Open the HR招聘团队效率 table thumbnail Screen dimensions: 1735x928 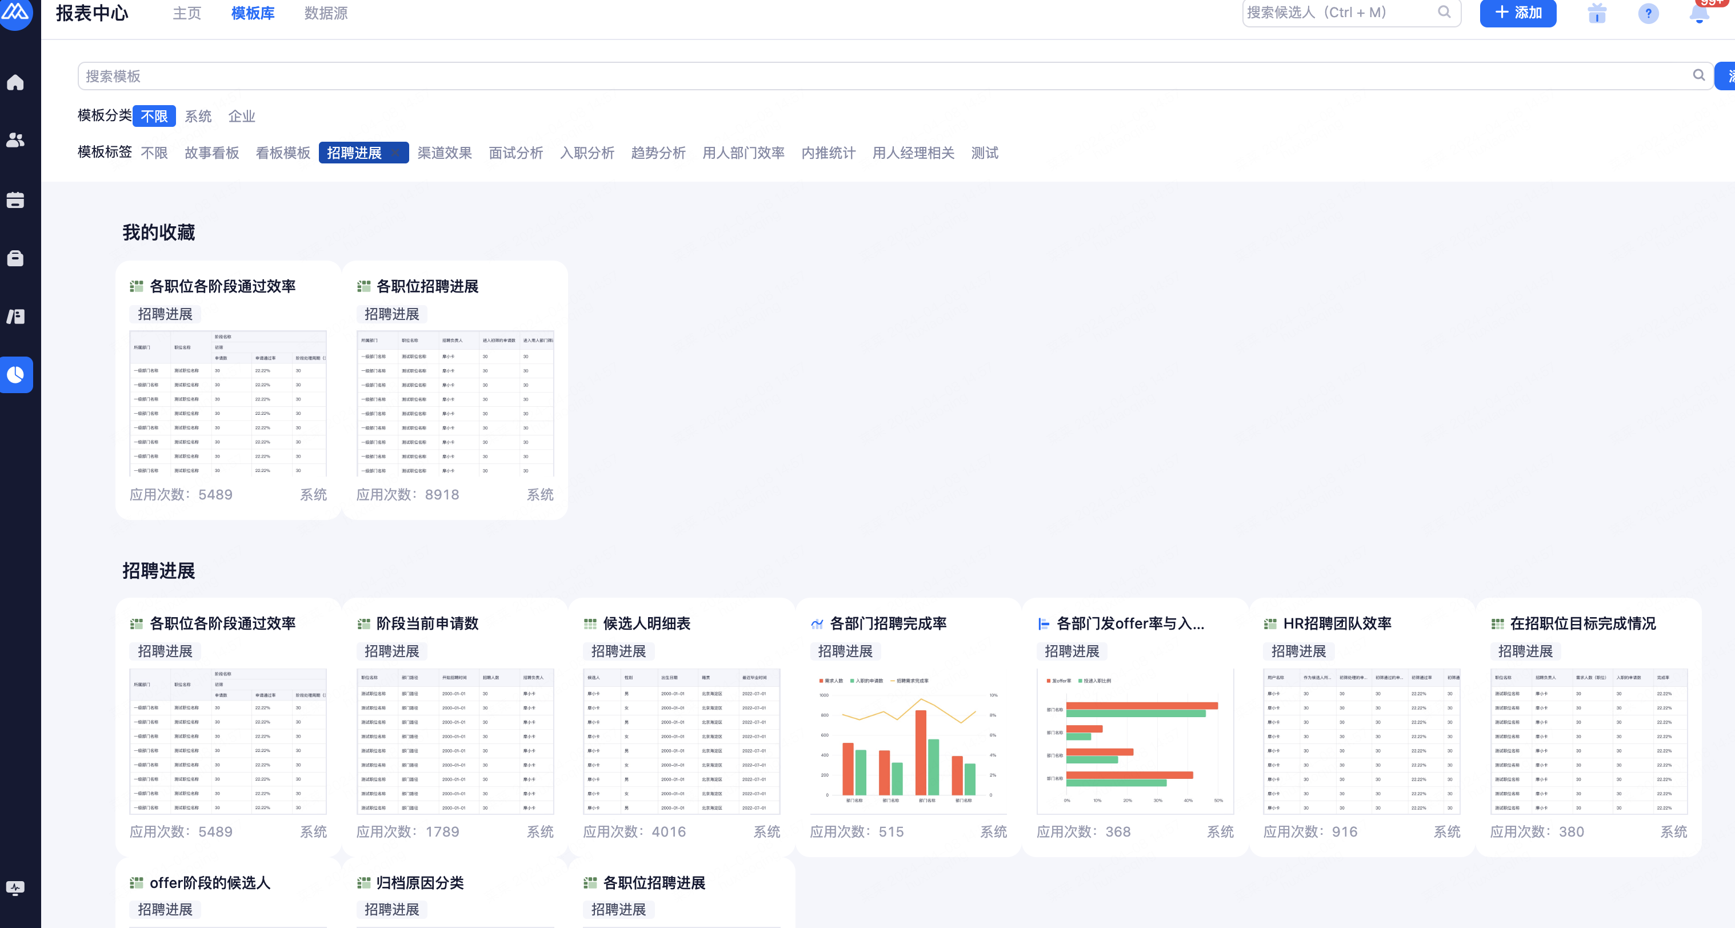pyautogui.click(x=1362, y=741)
